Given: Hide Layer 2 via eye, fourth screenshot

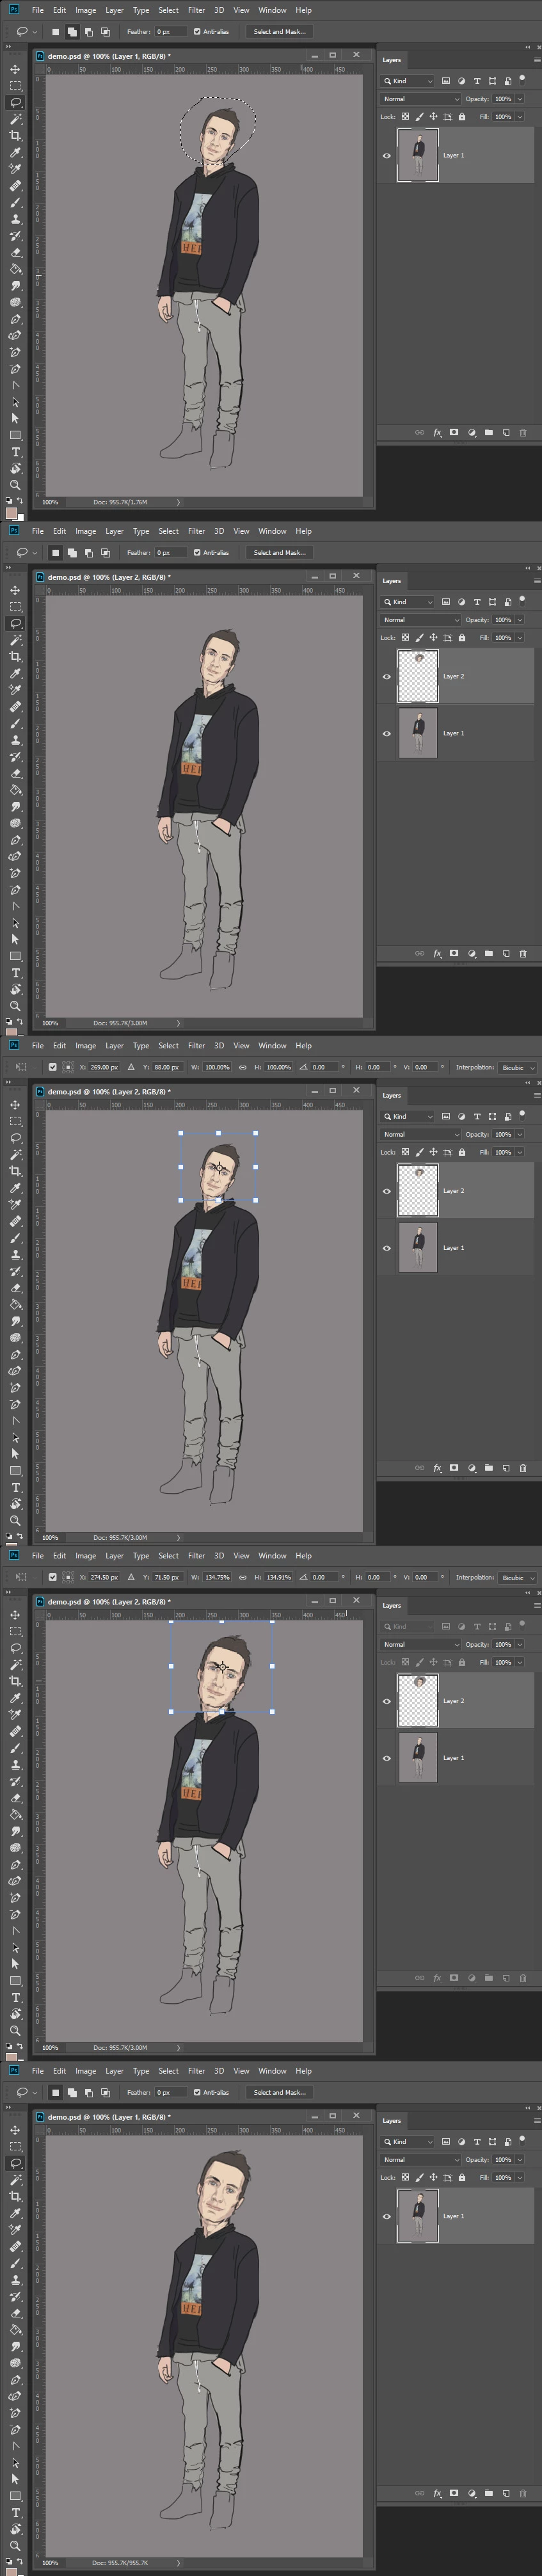Looking at the screenshot, I should [387, 1701].
